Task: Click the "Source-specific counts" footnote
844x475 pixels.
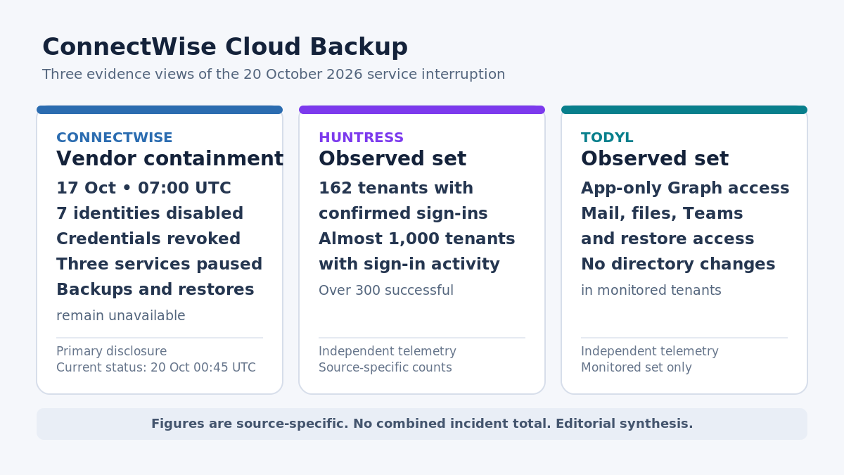Action: coord(385,367)
